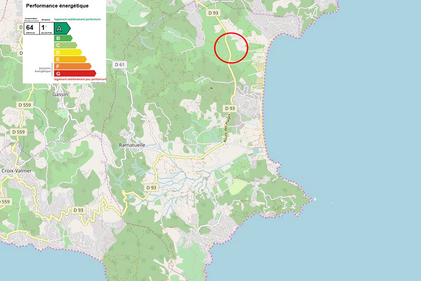
Task: Click the emissions value 1 box
Action: (x=45, y=28)
